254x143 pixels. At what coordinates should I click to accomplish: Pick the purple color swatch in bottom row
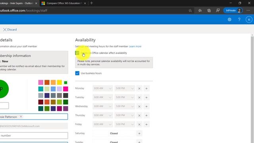(65, 108)
